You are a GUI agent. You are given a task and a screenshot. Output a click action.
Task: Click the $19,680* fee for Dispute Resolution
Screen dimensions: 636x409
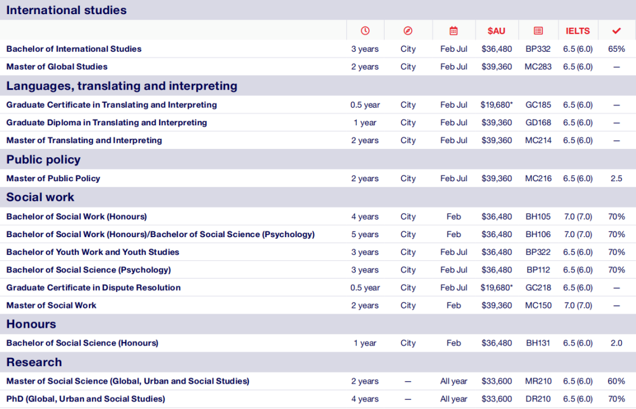coord(496,288)
